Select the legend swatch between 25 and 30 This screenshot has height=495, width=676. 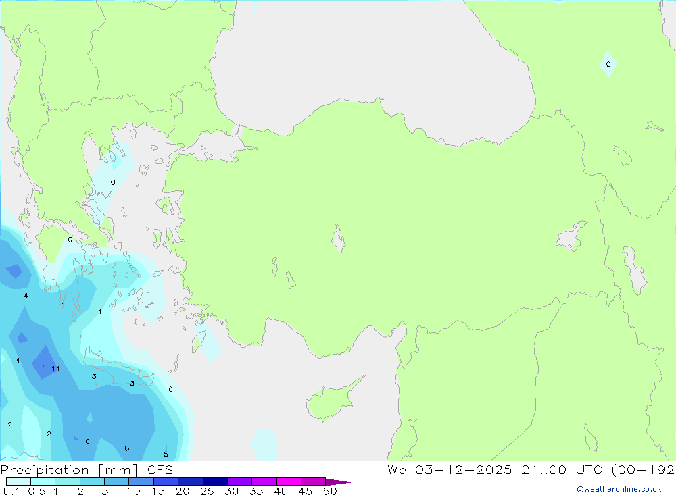[215, 481]
